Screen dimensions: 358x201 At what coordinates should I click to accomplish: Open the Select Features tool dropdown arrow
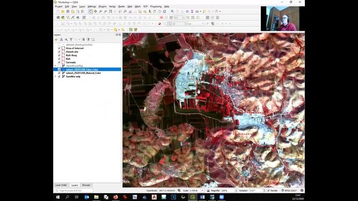pos(119,30)
